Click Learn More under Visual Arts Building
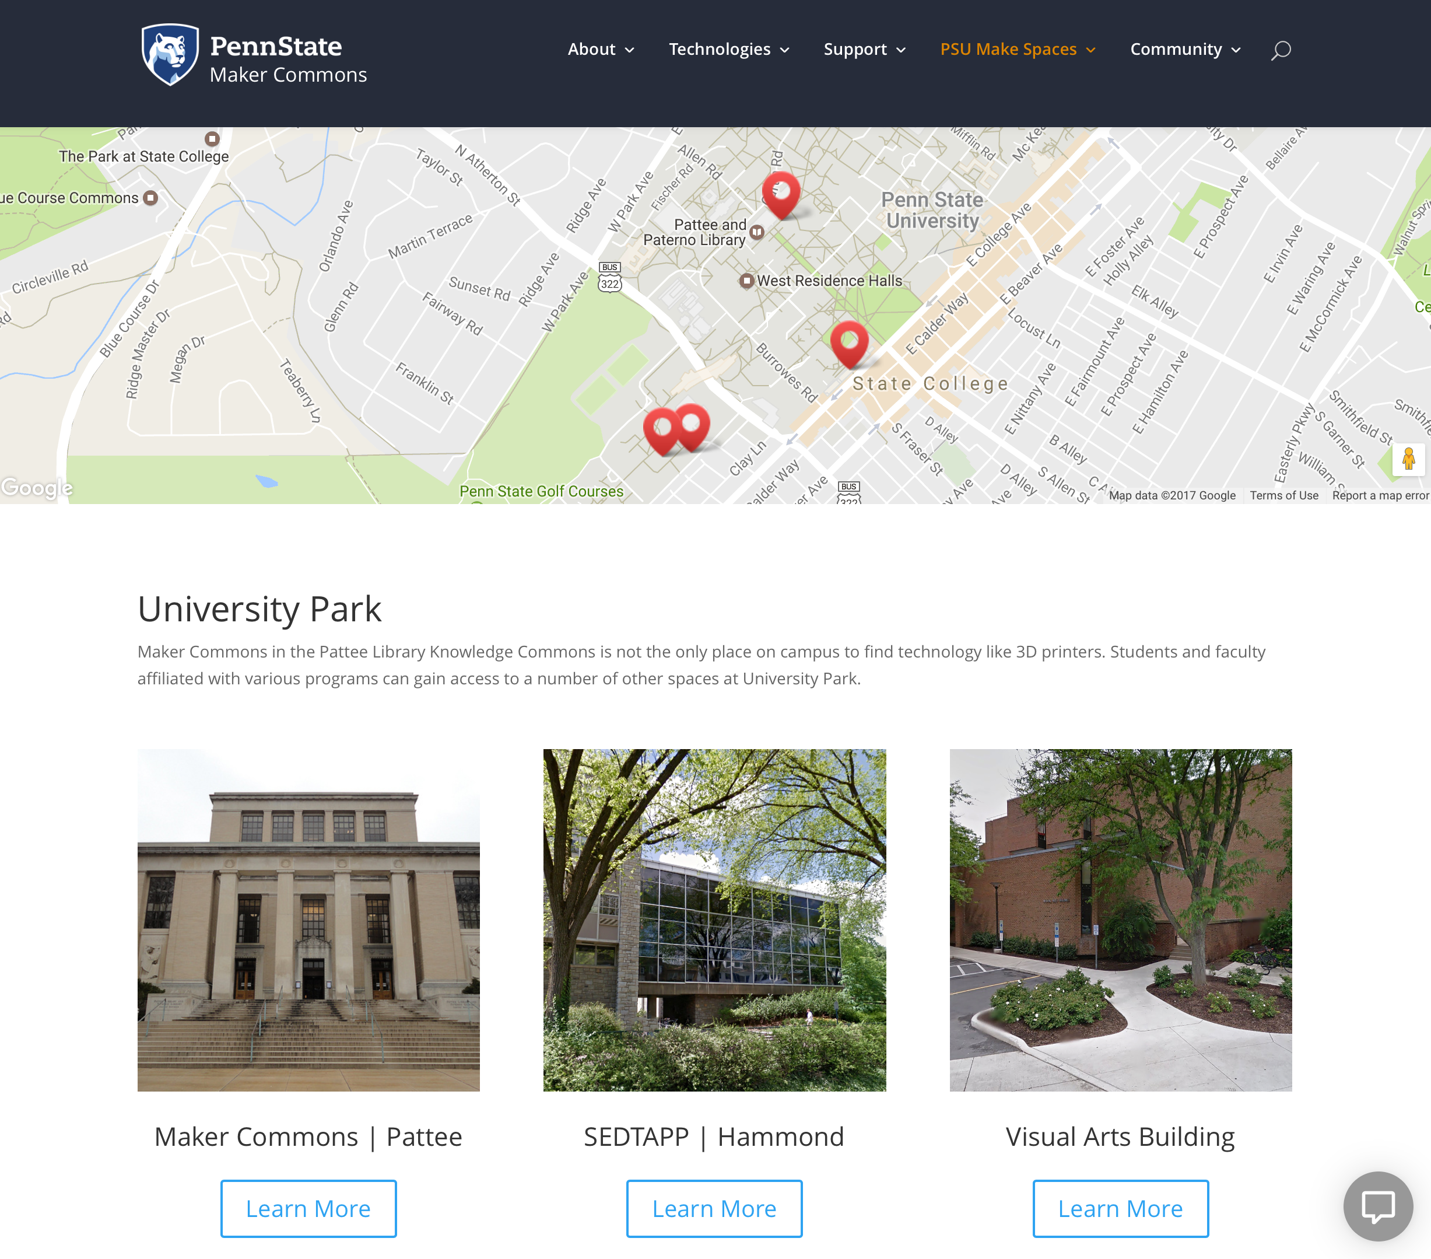Image resolution: width=1431 pixels, height=1259 pixels. 1120,1208
